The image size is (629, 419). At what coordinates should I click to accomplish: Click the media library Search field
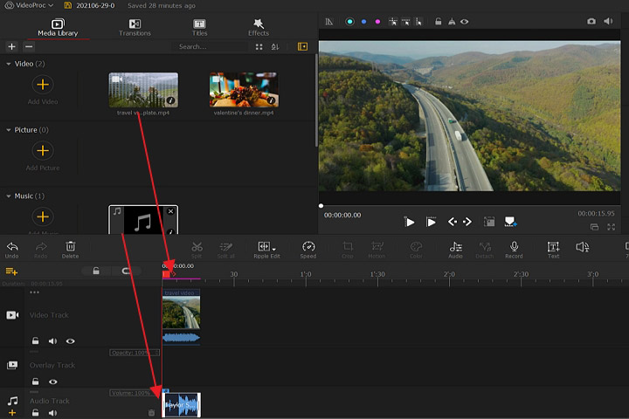[x=210, y=46]
